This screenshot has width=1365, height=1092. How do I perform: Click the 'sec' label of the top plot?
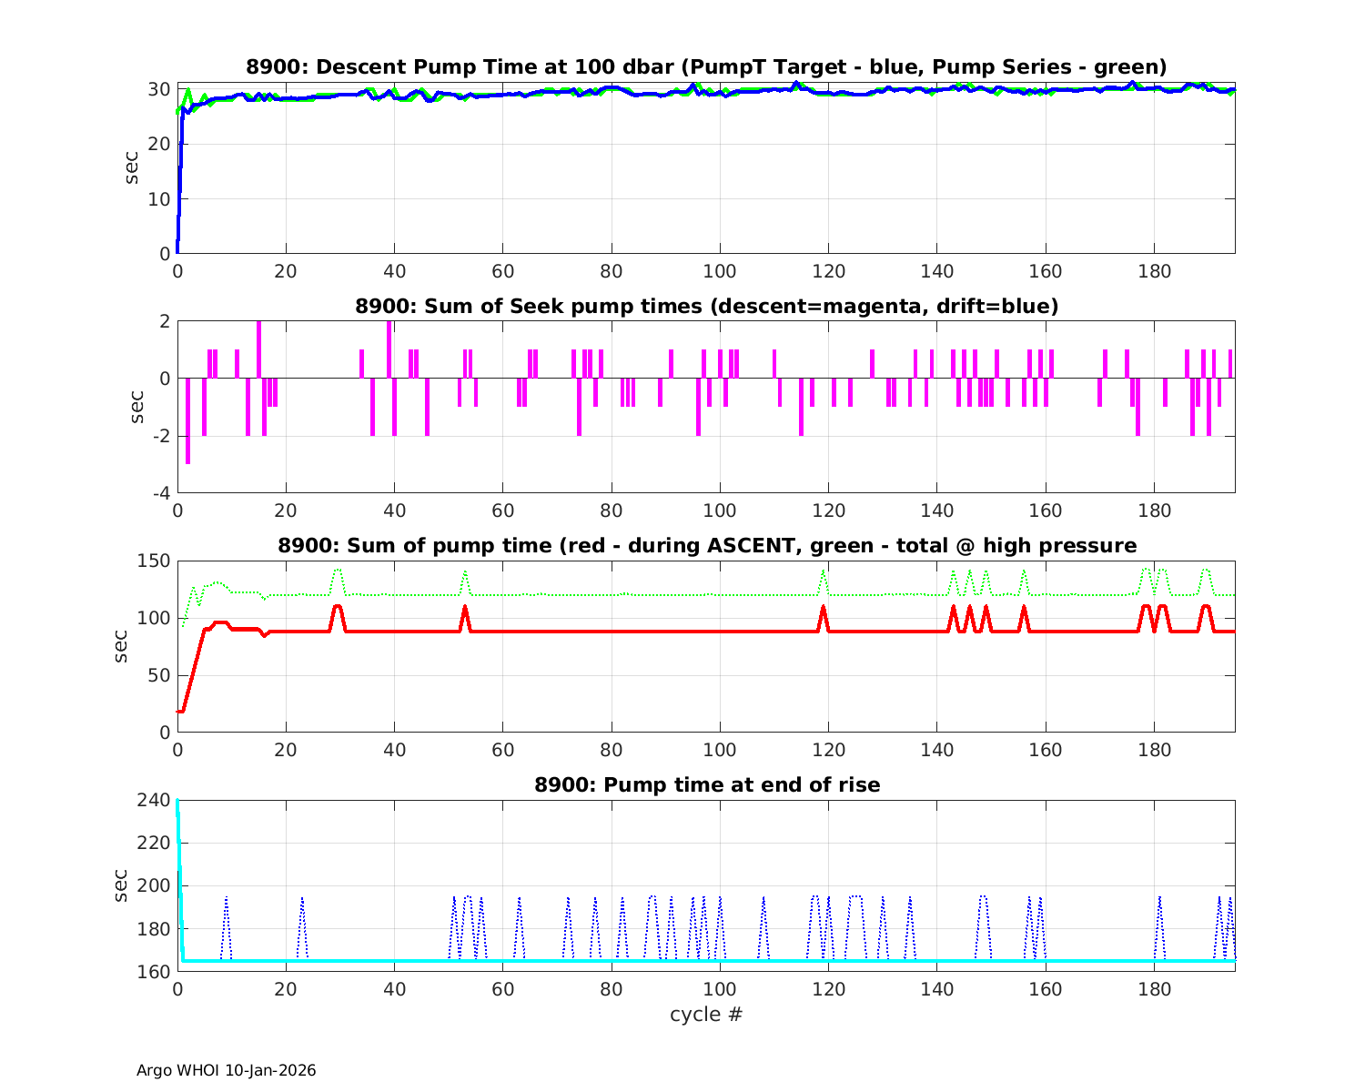tap(133, 168)
